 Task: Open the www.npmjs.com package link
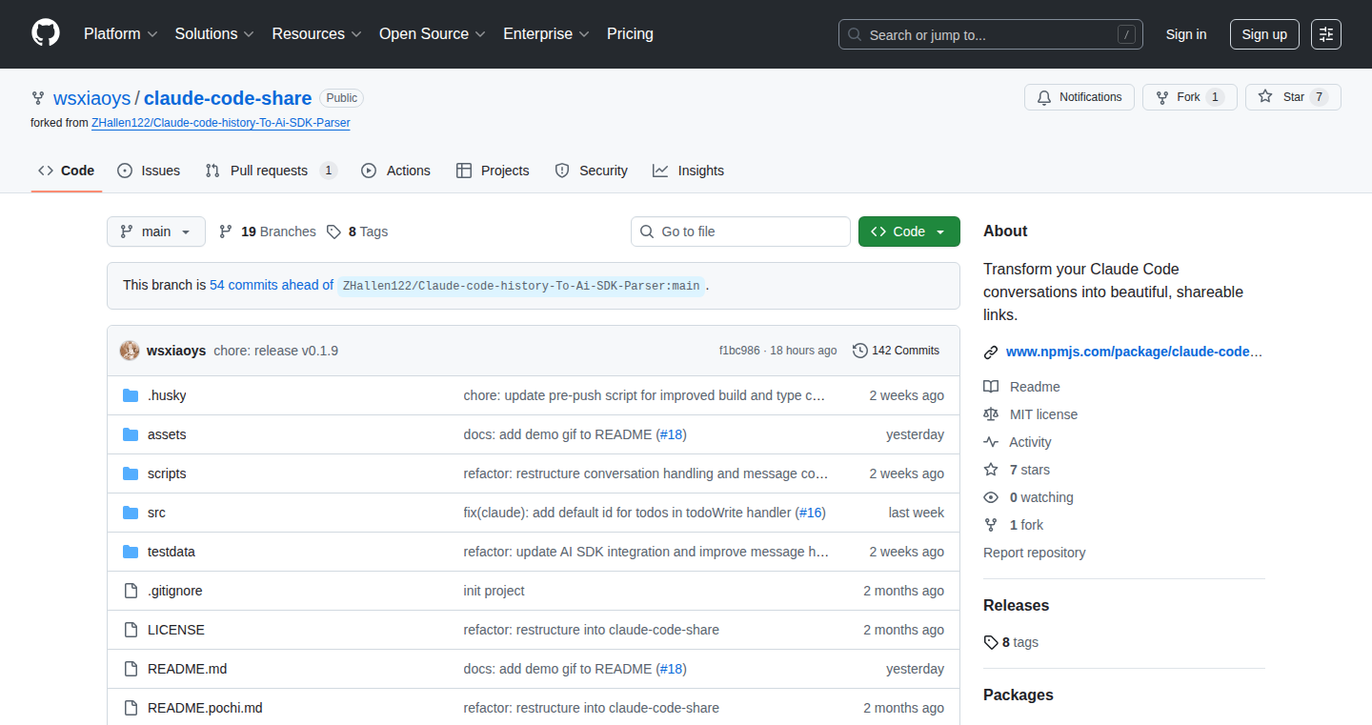coord(1134,352)
